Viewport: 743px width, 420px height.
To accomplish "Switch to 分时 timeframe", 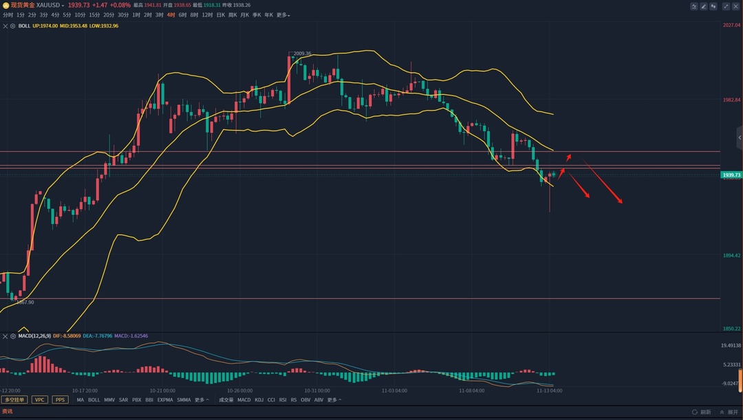I will point(8,15).
